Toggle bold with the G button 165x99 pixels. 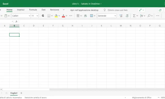pyautogui.click(x=43, y=16)
